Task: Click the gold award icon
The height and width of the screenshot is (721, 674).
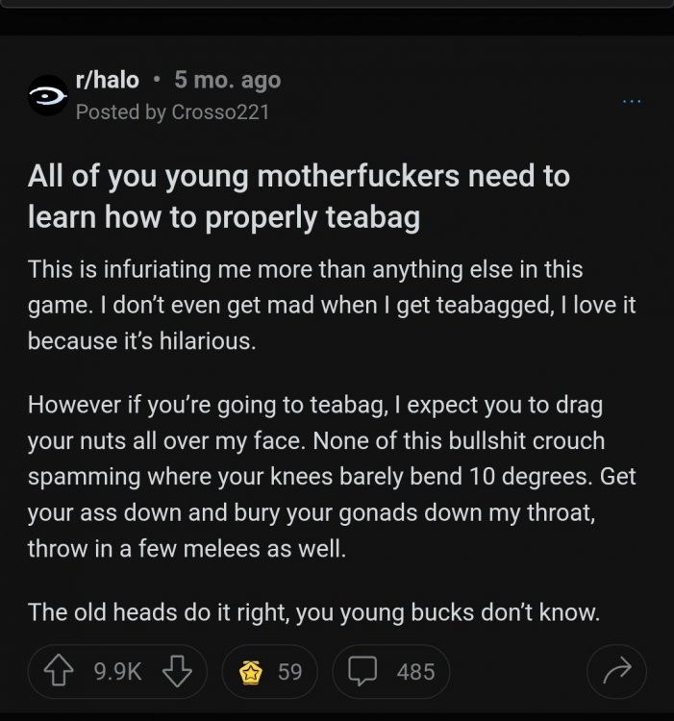Action: (252, 671)
